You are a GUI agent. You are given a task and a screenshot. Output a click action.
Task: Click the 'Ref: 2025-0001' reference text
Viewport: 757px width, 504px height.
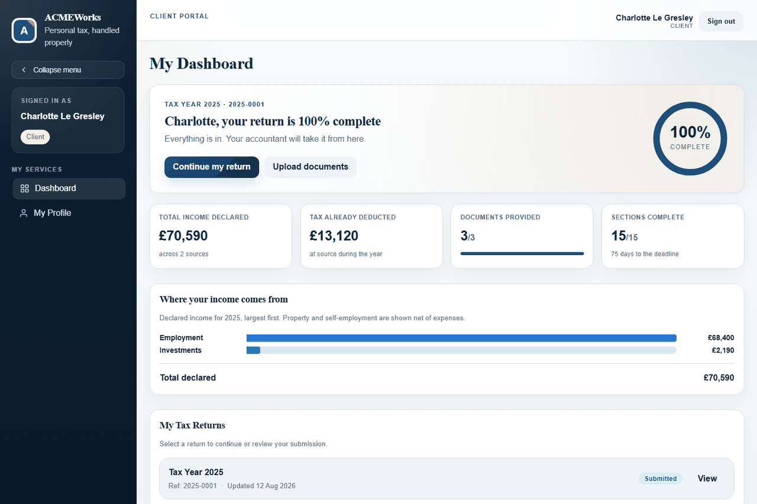pos(193,486)
